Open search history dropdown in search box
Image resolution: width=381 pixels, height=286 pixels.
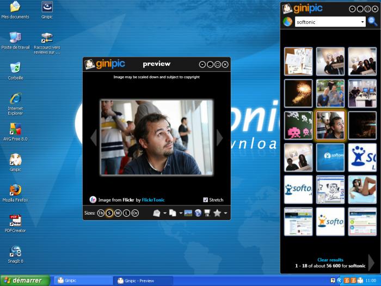click(x=362, y=22)
